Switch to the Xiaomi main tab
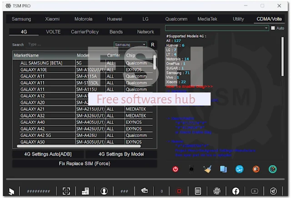The image size is (291, 198). click(x=52, y=19)
